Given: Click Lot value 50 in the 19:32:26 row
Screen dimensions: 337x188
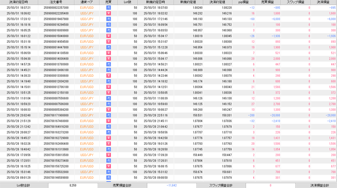Looking at the screenshot, I should [x=135, y=144].
